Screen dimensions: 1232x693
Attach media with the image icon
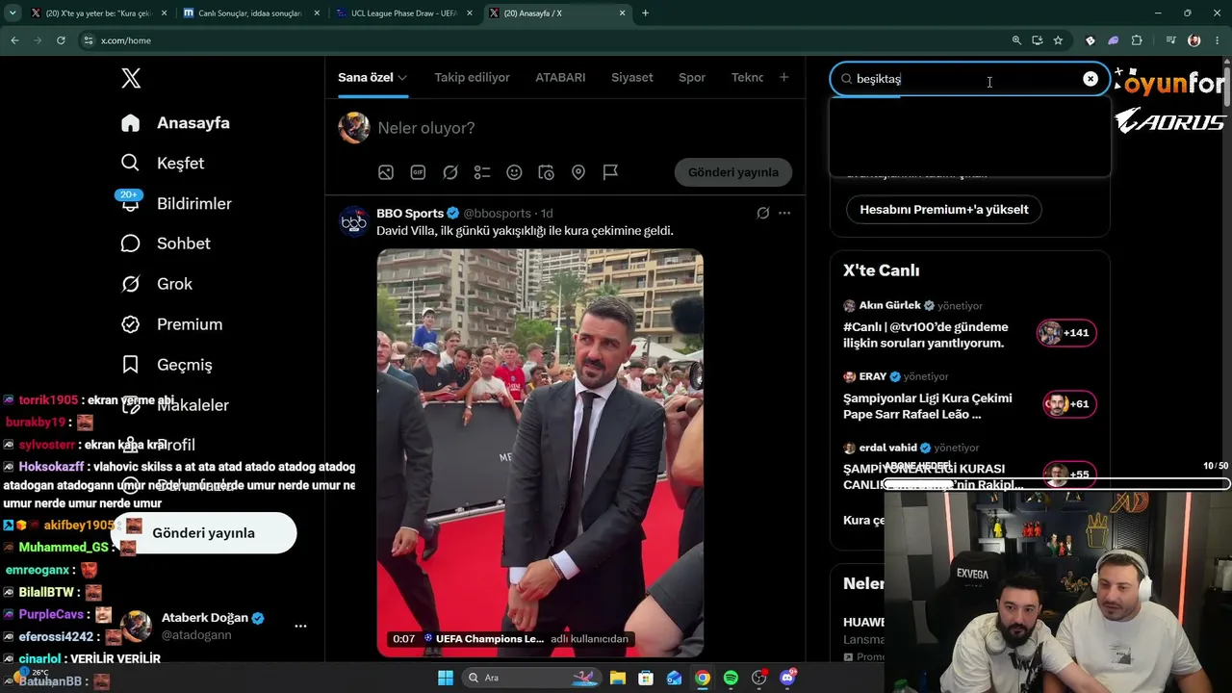[385, 172]
